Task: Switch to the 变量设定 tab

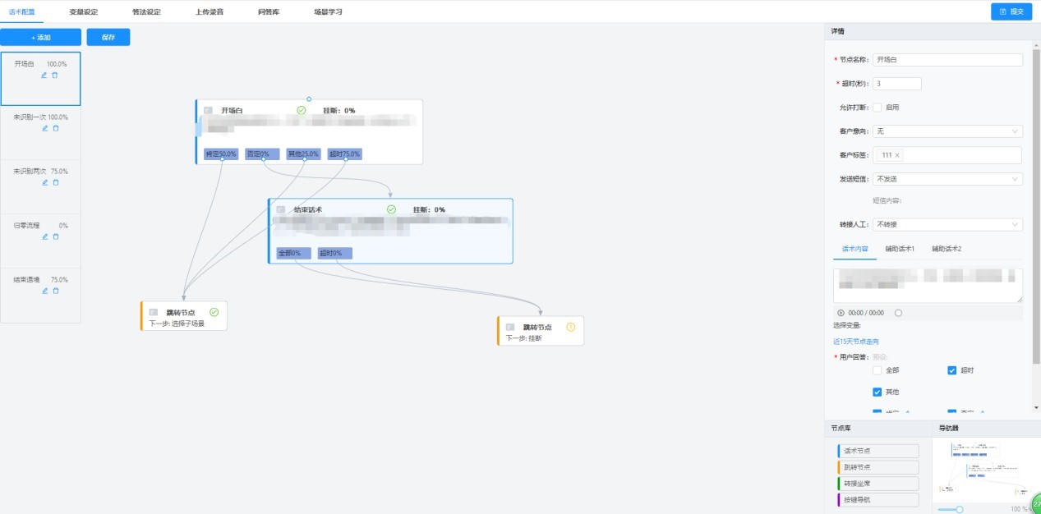Action: (83, 12)
